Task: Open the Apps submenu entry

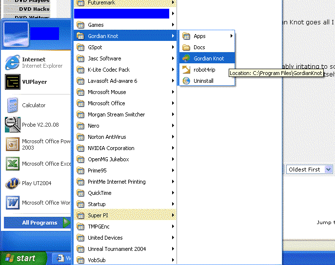Action: point(207,36)
